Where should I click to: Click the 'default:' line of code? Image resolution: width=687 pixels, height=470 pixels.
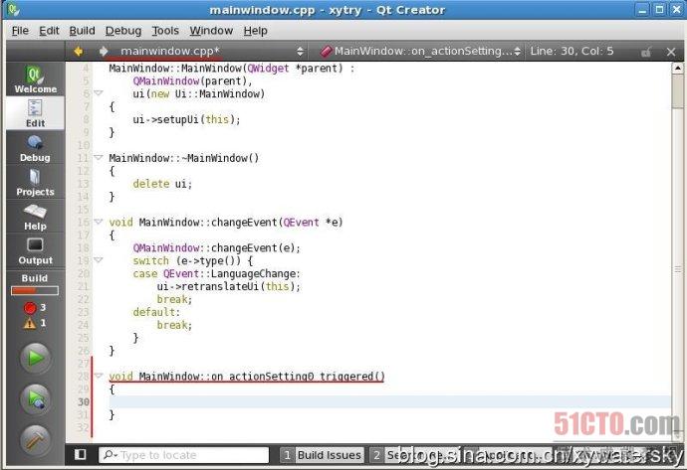pyautogui.click(x=156, y=312)
